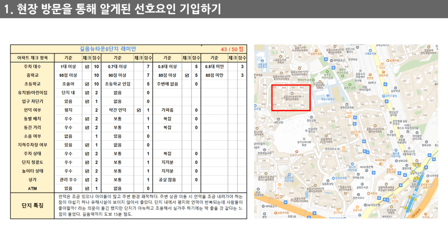Toggle the ATM 있음 checkbox

pyautogui.click(x=87, y=188)
